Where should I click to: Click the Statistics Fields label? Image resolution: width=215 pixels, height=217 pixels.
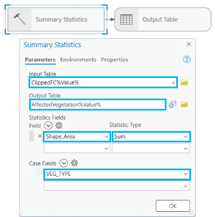[47, 117]
